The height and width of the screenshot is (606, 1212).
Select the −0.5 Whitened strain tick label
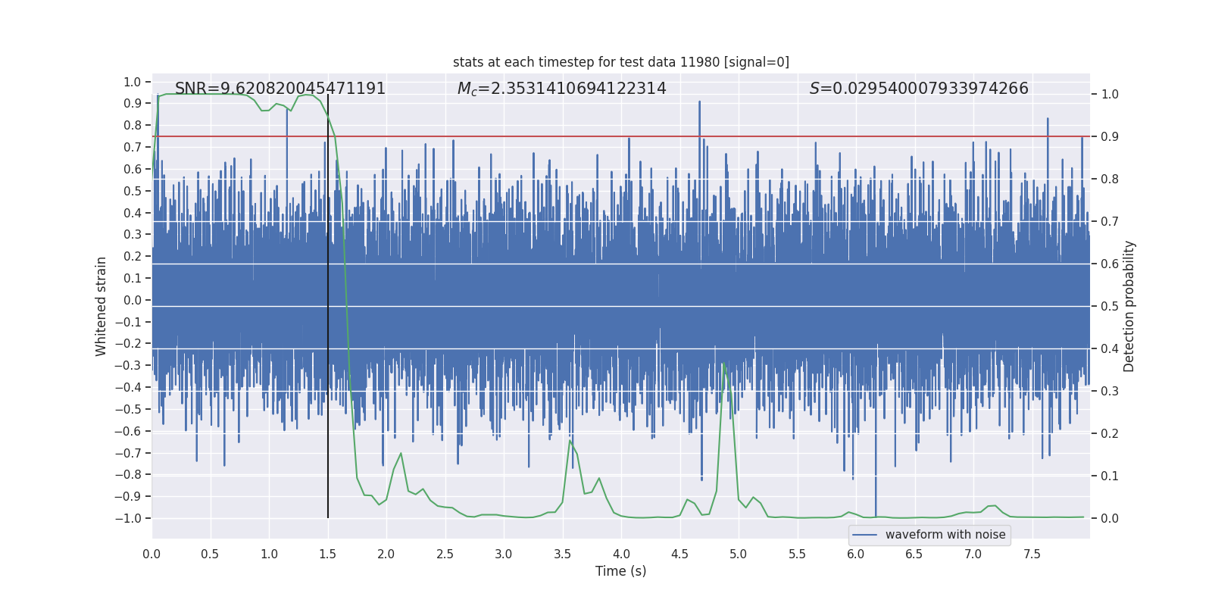tap(128, 409)
